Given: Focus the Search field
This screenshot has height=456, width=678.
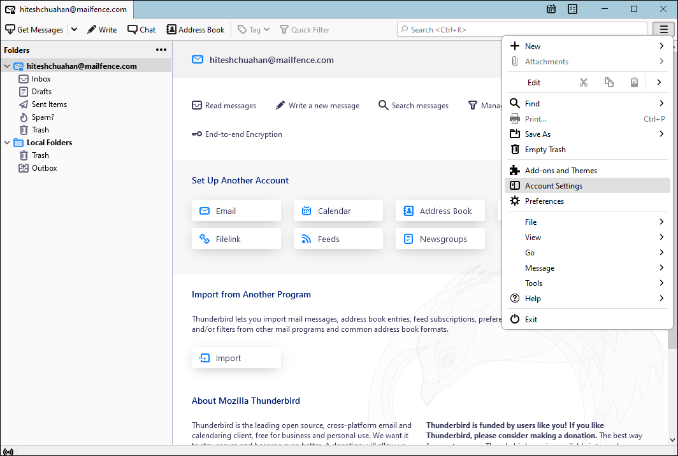Looking at the screenshot, I should tap(522, 29).
